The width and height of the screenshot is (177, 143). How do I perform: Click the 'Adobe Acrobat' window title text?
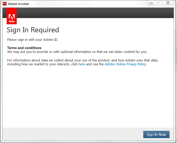[x=19, y=4]
